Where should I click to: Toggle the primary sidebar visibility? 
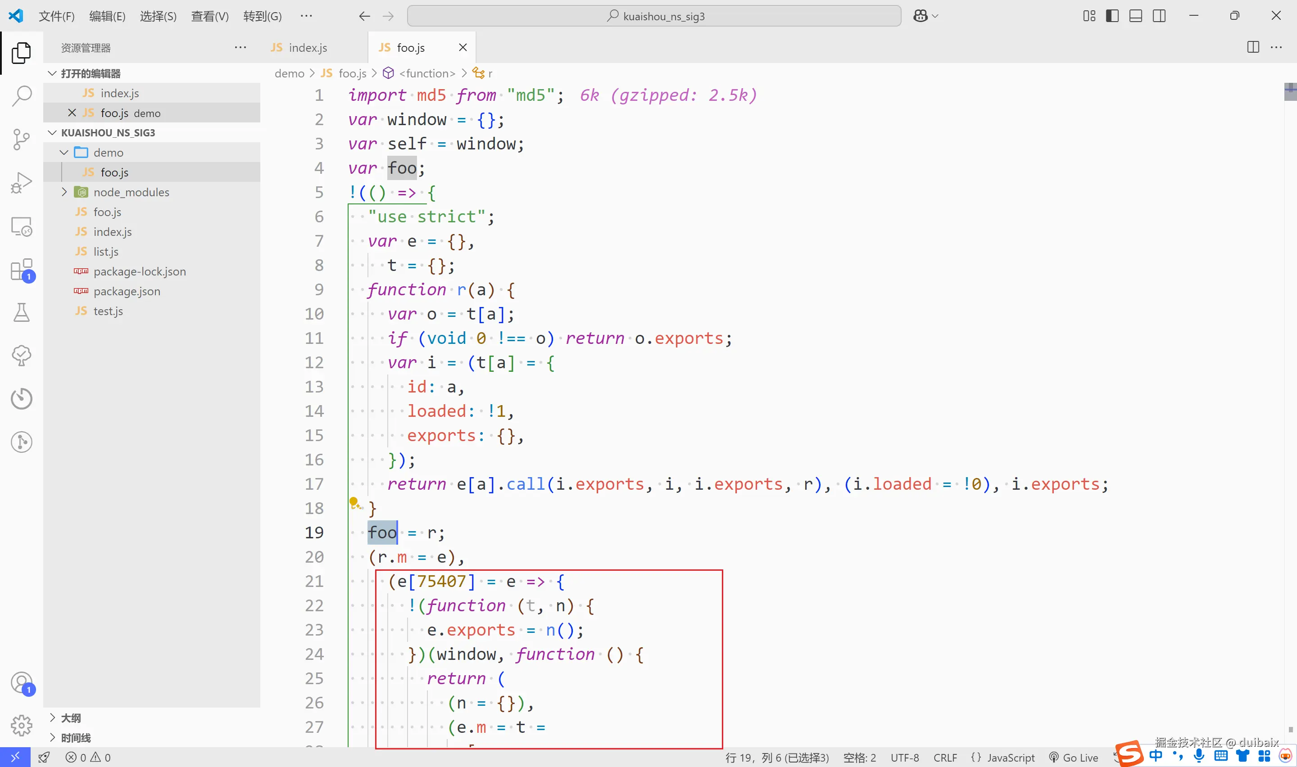(x=1112, y=16)
